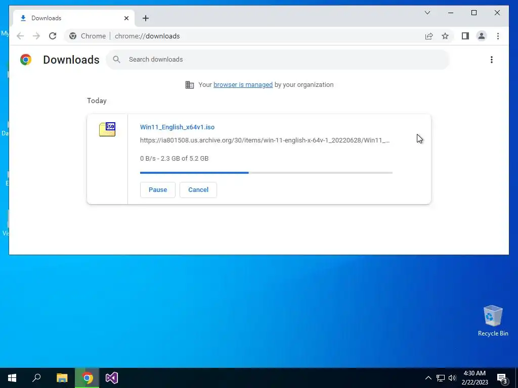
Task: Open a new tab with the plus button
Action: click(146, 18)
